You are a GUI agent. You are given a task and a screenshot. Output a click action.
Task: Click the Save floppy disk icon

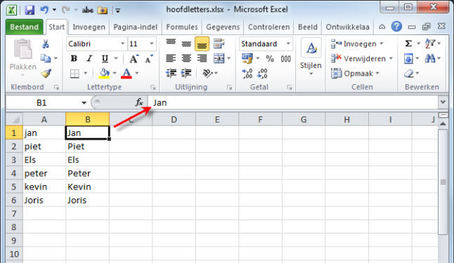click(x=30, y=11)
